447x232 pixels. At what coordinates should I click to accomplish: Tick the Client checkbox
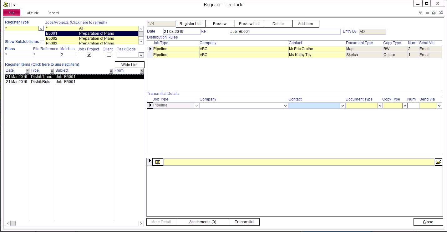point(109,55)
